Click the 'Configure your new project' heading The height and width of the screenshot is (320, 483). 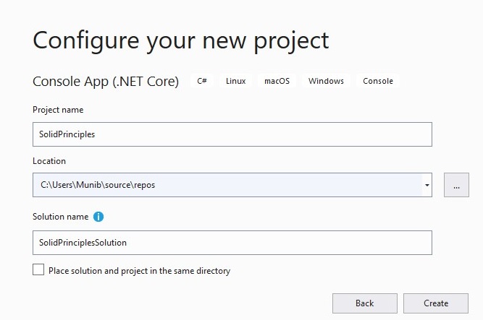(181, 41)
